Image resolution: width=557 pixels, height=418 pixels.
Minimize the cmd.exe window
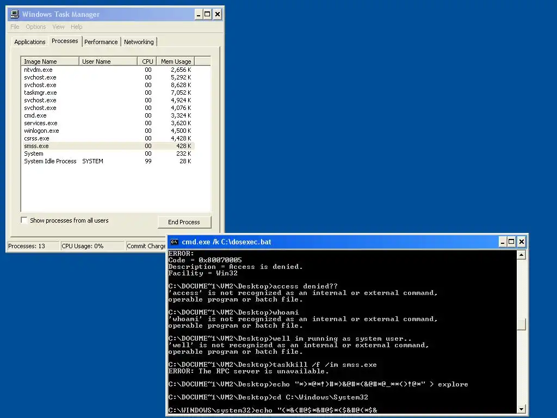(x=502, y=242)
